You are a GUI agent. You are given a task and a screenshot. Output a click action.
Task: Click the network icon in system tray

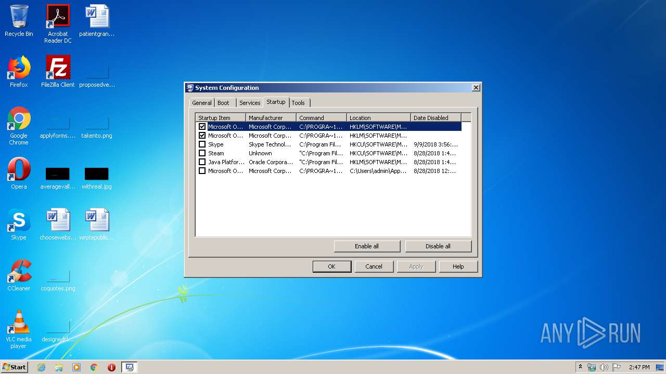(592, 367)
